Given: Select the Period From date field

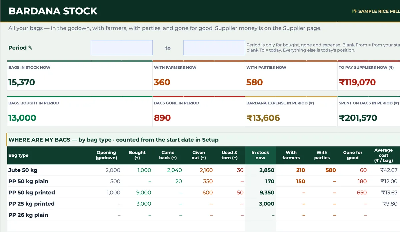Looking at the screenshot, I should point(122,48).
